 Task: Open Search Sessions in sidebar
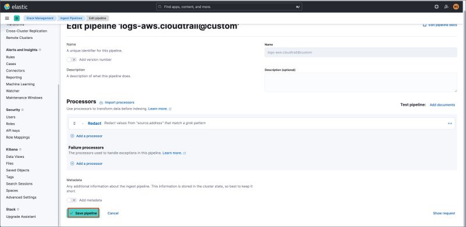pyautogui.click(x=19, y=184)
